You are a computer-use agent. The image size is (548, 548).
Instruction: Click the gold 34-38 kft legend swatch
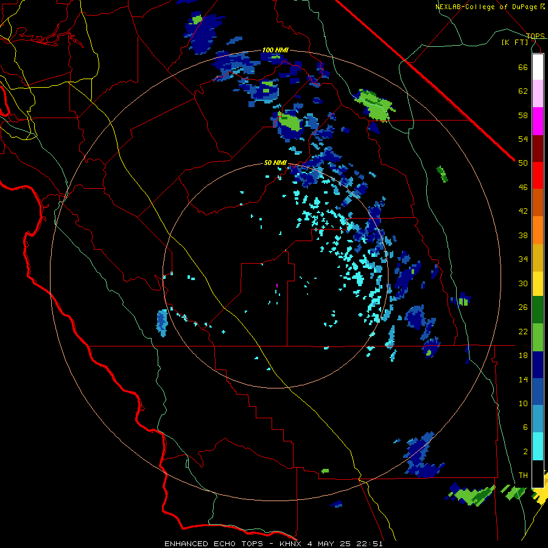[538, 258]
